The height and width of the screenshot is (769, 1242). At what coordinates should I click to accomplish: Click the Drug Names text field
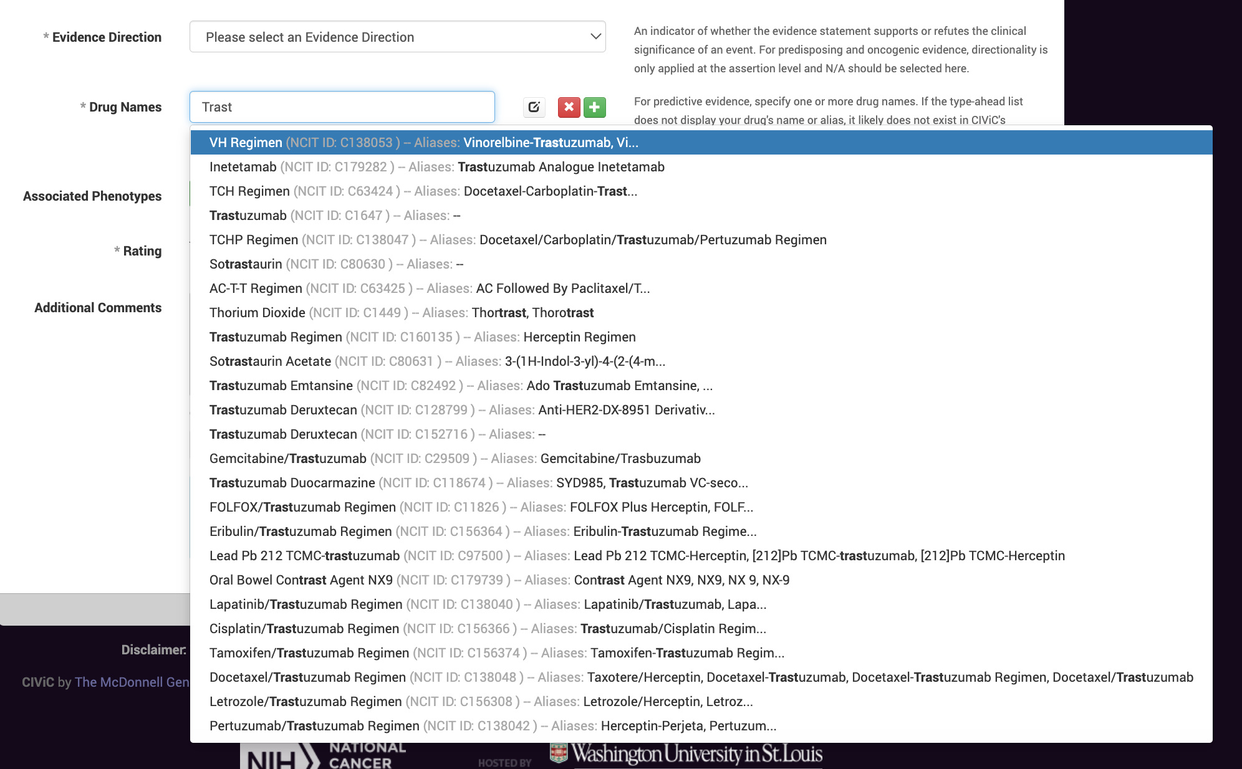tap(342, 107)
